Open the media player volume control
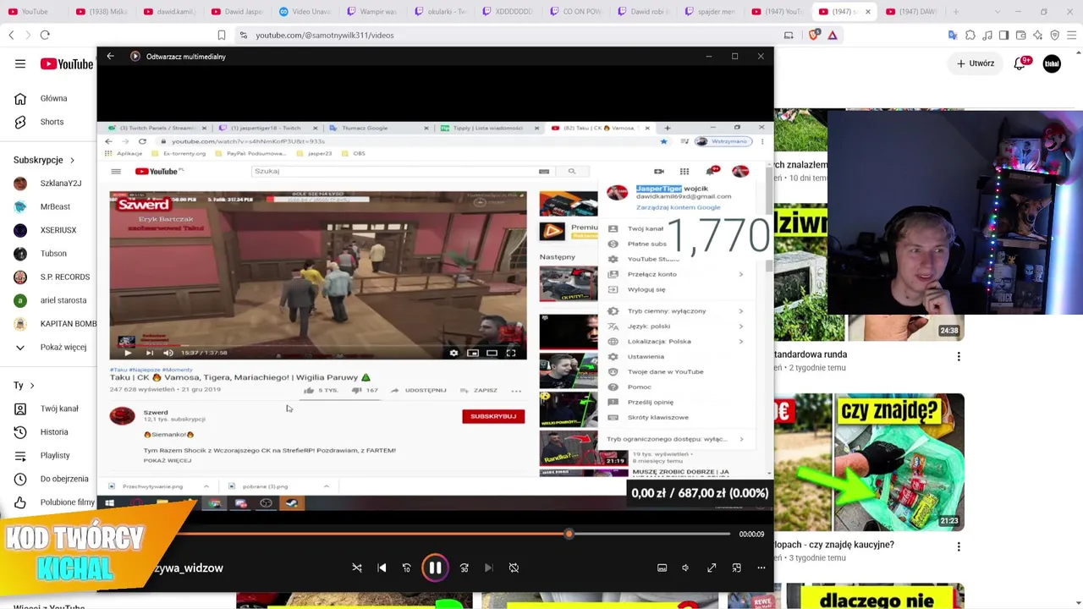The height and width of the screenshot is (609, 1083). [x=685, y=568]
